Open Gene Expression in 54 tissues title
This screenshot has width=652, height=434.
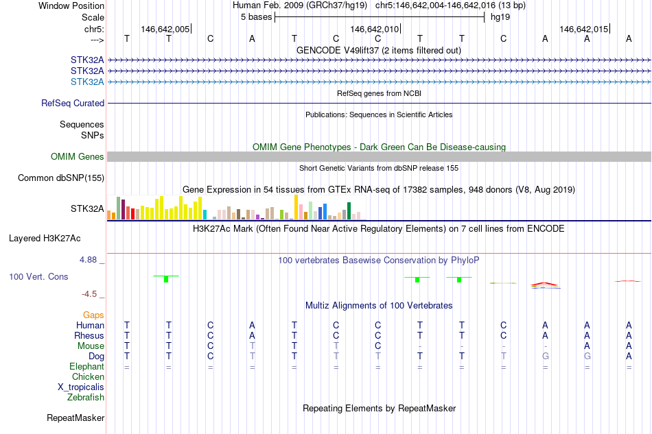(x=379, y=190)
